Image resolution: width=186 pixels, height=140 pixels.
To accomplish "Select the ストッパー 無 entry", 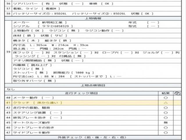I will click(30, 73).
